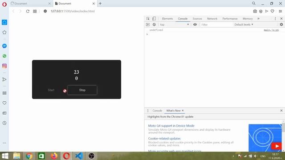Click the address bar URL

(73, 11)
